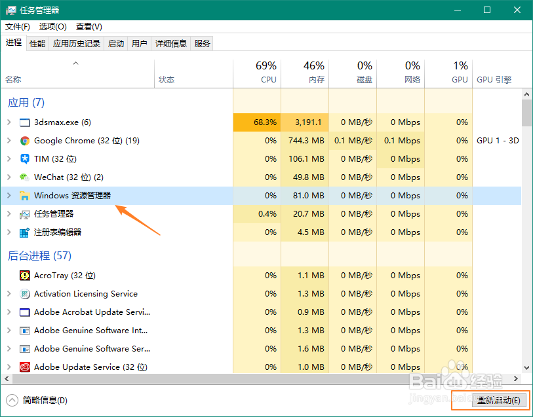
Task: Expand the Google Chrome process group
Action: pos(9,141)
